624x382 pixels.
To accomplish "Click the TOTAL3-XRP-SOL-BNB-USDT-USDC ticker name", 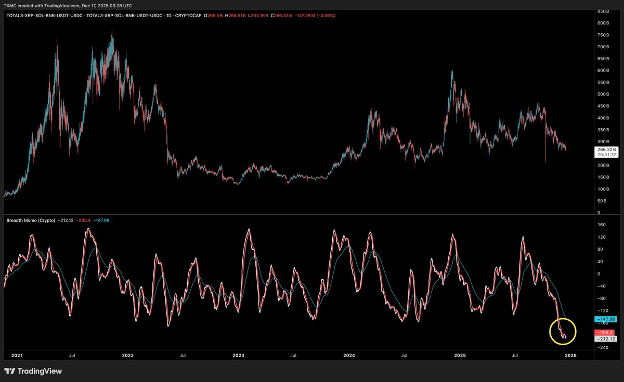I will coord(44,16).
